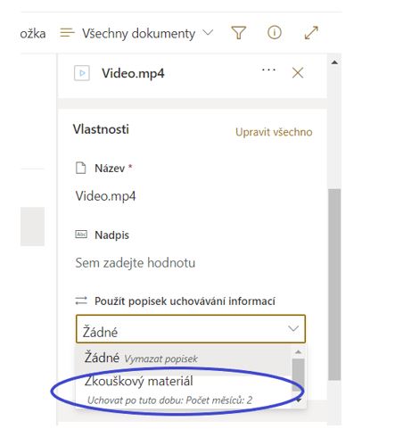
Task: Close the Video.mp4 details panel
Action: 298,73
